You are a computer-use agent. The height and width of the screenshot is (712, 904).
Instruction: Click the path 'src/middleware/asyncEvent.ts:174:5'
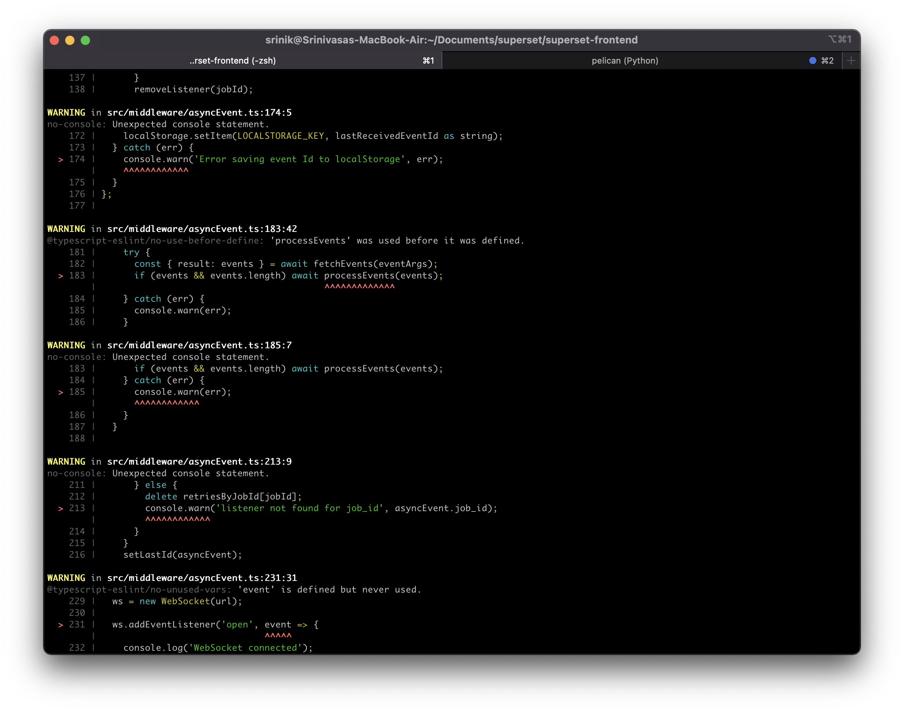[x=199, y=112]
